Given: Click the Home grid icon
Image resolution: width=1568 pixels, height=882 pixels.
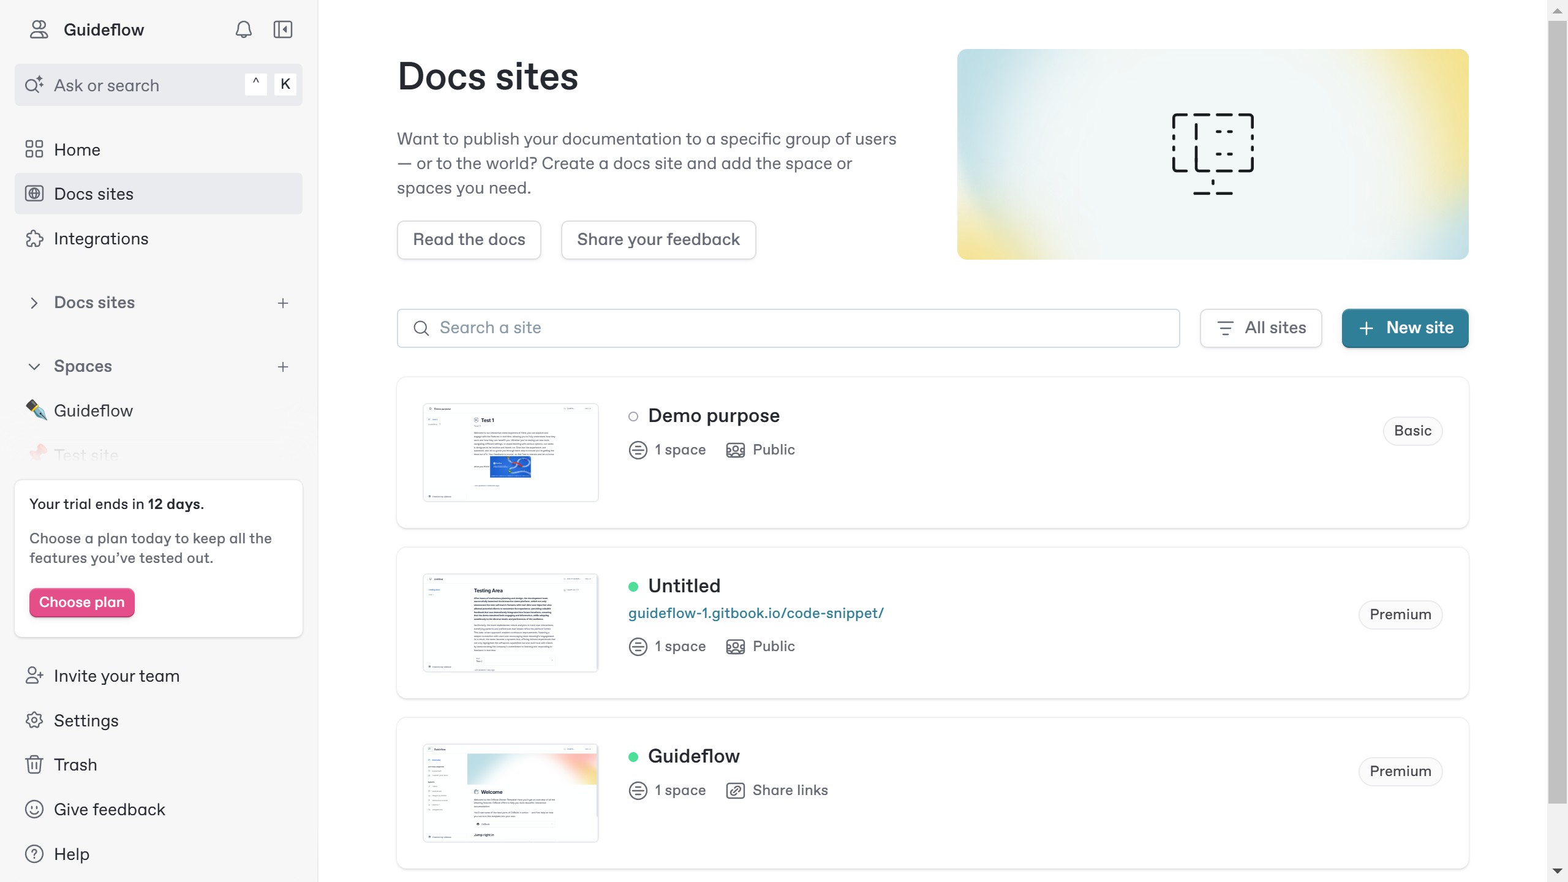Looking at the screenshot, I should [x=34, y=149].
